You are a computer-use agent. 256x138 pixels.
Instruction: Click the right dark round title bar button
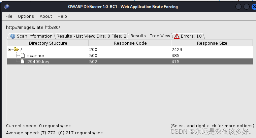click(x=246, y=7)
